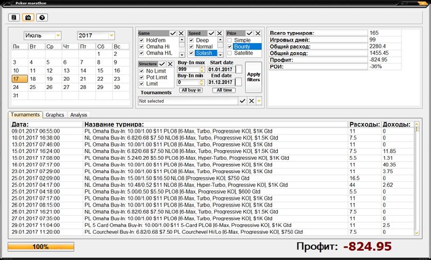Click the Расходы column header
Screen dimensions: 431x260
365,125
